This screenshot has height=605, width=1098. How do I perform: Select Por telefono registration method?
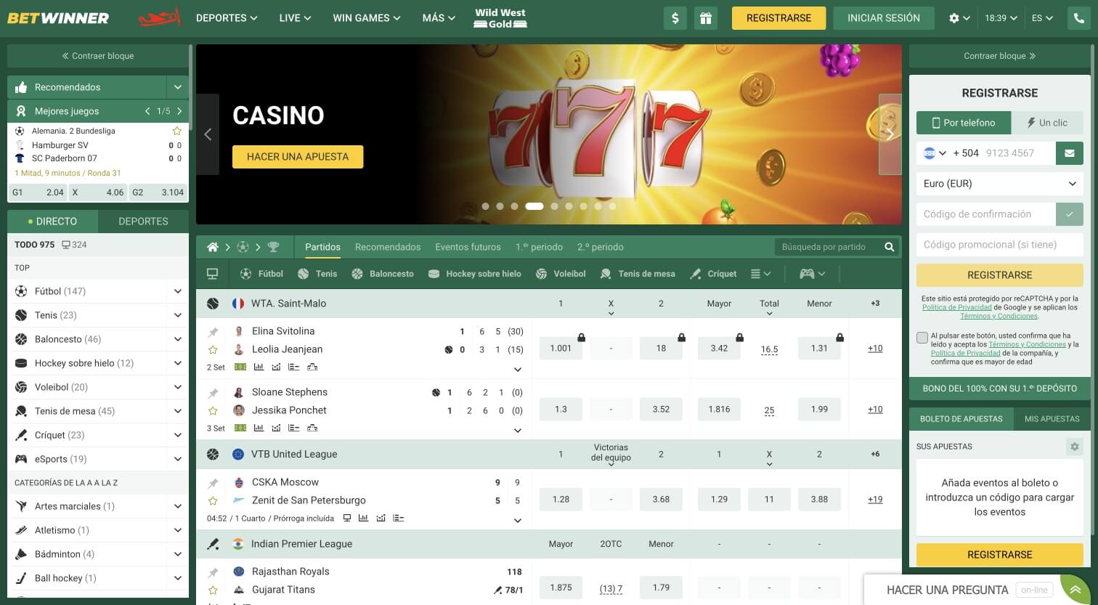[x=964, y=123]
